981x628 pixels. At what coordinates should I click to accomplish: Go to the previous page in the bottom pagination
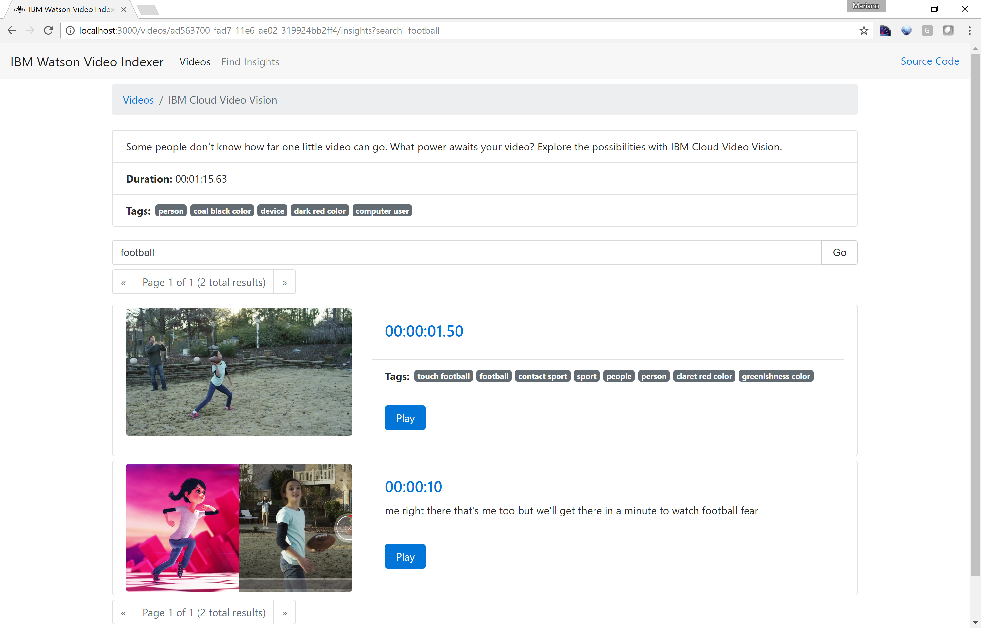(x=123, y=613)
